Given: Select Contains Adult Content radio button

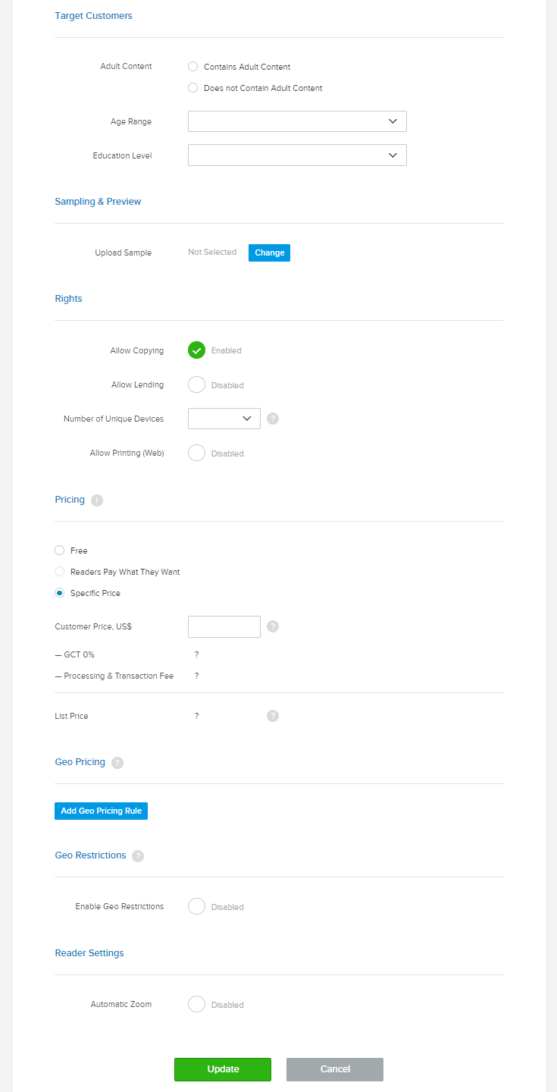Looking at the screenshot, I should click(x=192, y=67).
